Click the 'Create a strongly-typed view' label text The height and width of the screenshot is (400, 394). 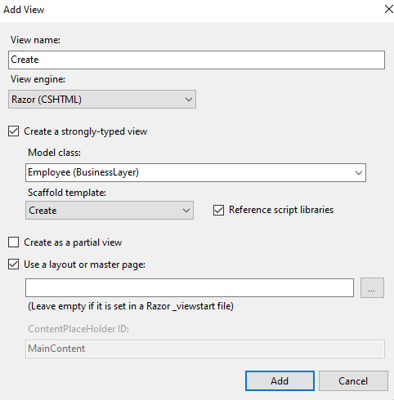86,131
